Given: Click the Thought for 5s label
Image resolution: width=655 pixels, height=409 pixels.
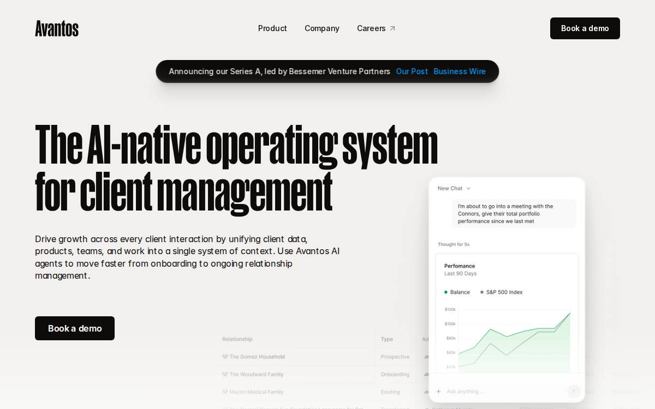Looking at the screenshot, I should 454,244.
